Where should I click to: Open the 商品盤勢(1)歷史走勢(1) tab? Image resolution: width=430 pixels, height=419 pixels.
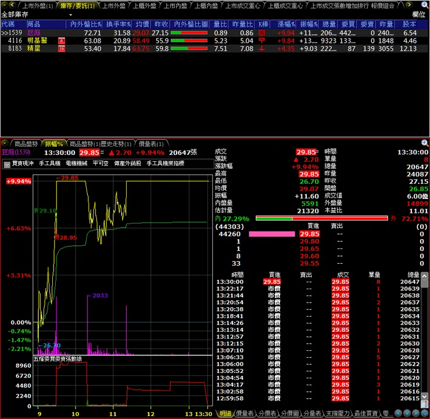pyautogui.click(x=101, y=144)
